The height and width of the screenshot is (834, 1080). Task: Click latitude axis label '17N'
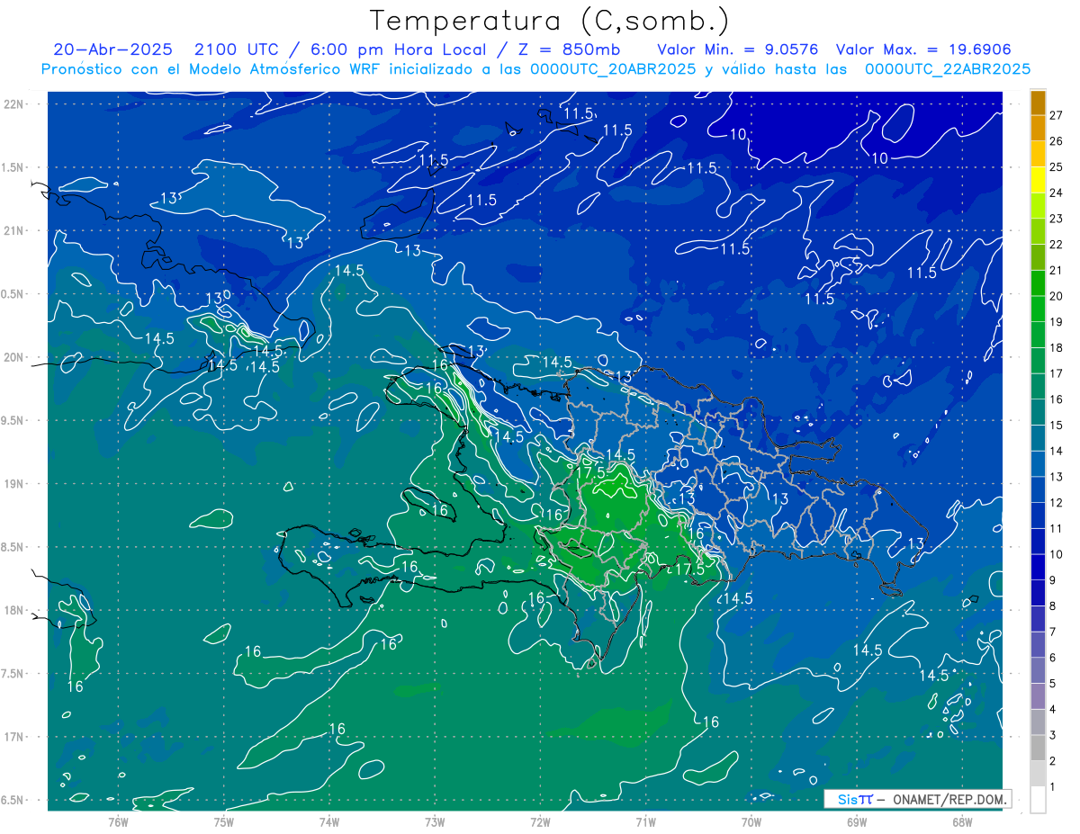click(13, 737)
